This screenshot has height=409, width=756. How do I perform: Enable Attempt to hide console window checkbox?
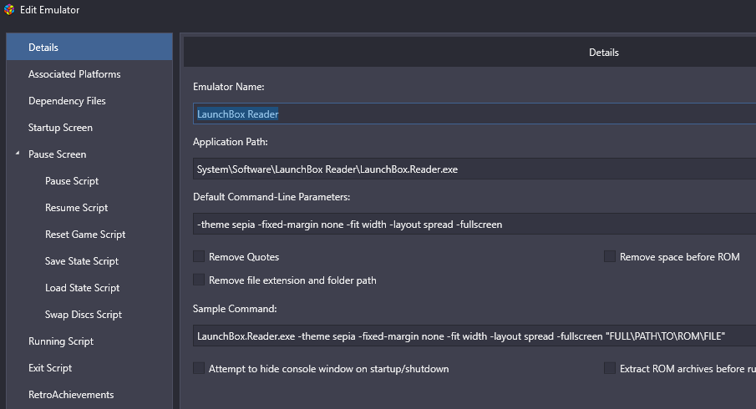point(199,368)
